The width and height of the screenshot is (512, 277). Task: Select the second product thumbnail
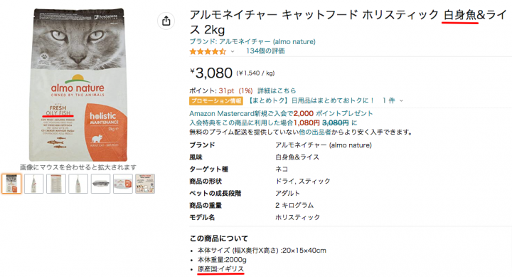(x=33, y=184)
